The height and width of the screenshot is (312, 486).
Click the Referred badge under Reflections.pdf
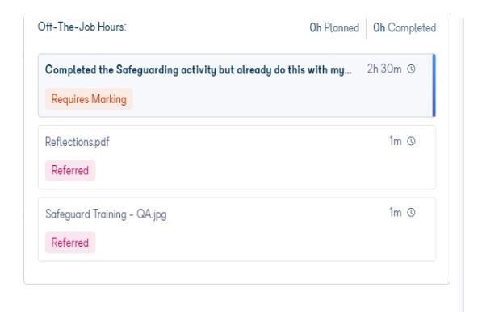pos(70,171)
